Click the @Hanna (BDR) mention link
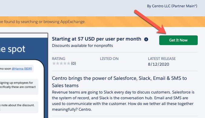205x118 pixels. click(22, 69)
